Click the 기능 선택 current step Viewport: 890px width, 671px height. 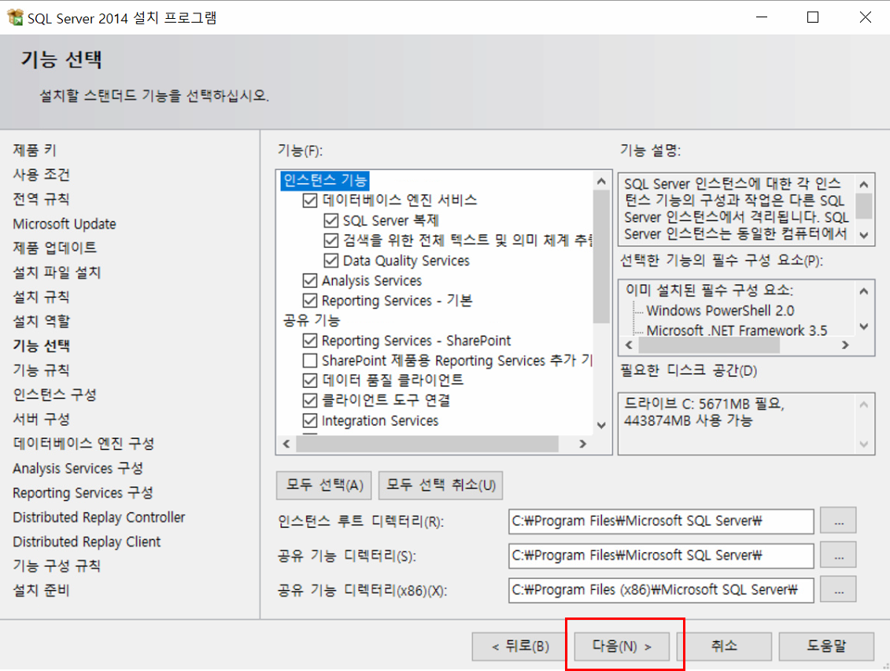pyautogui.click(x=42, y=346)
